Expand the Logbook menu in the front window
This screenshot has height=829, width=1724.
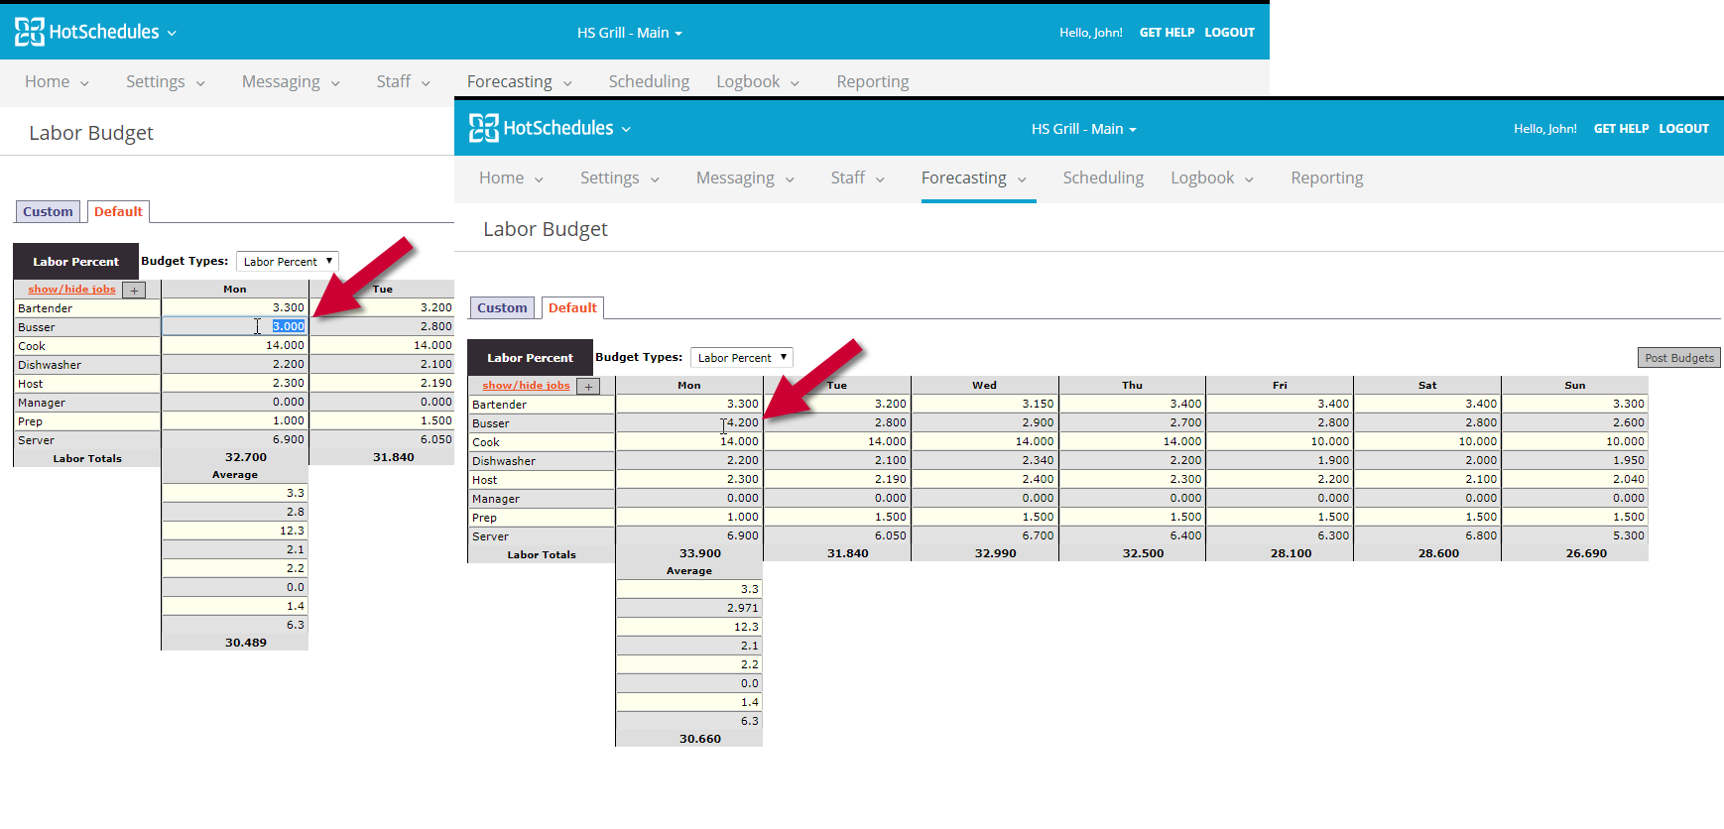click(1212, 178)
